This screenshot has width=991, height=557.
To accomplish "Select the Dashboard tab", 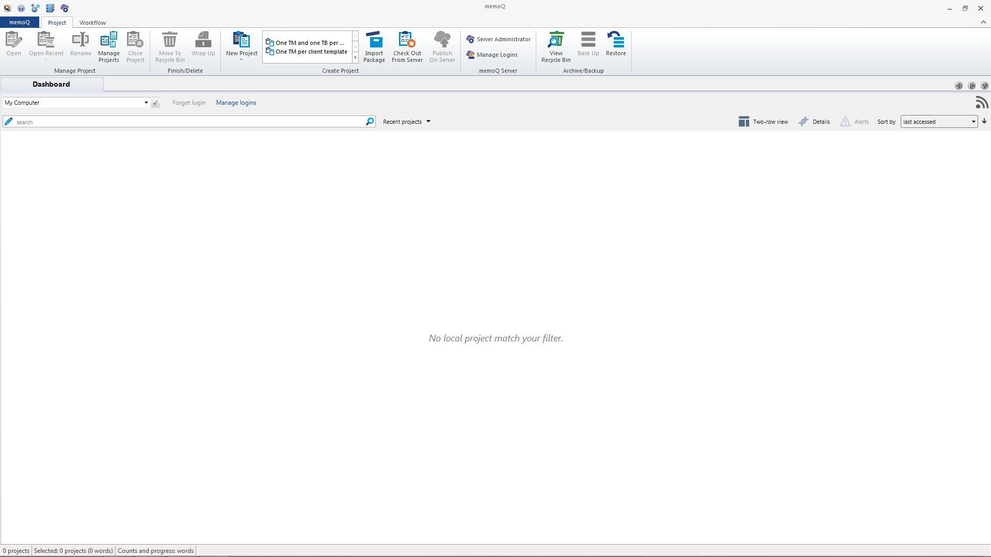I will [x=52, y=84].
